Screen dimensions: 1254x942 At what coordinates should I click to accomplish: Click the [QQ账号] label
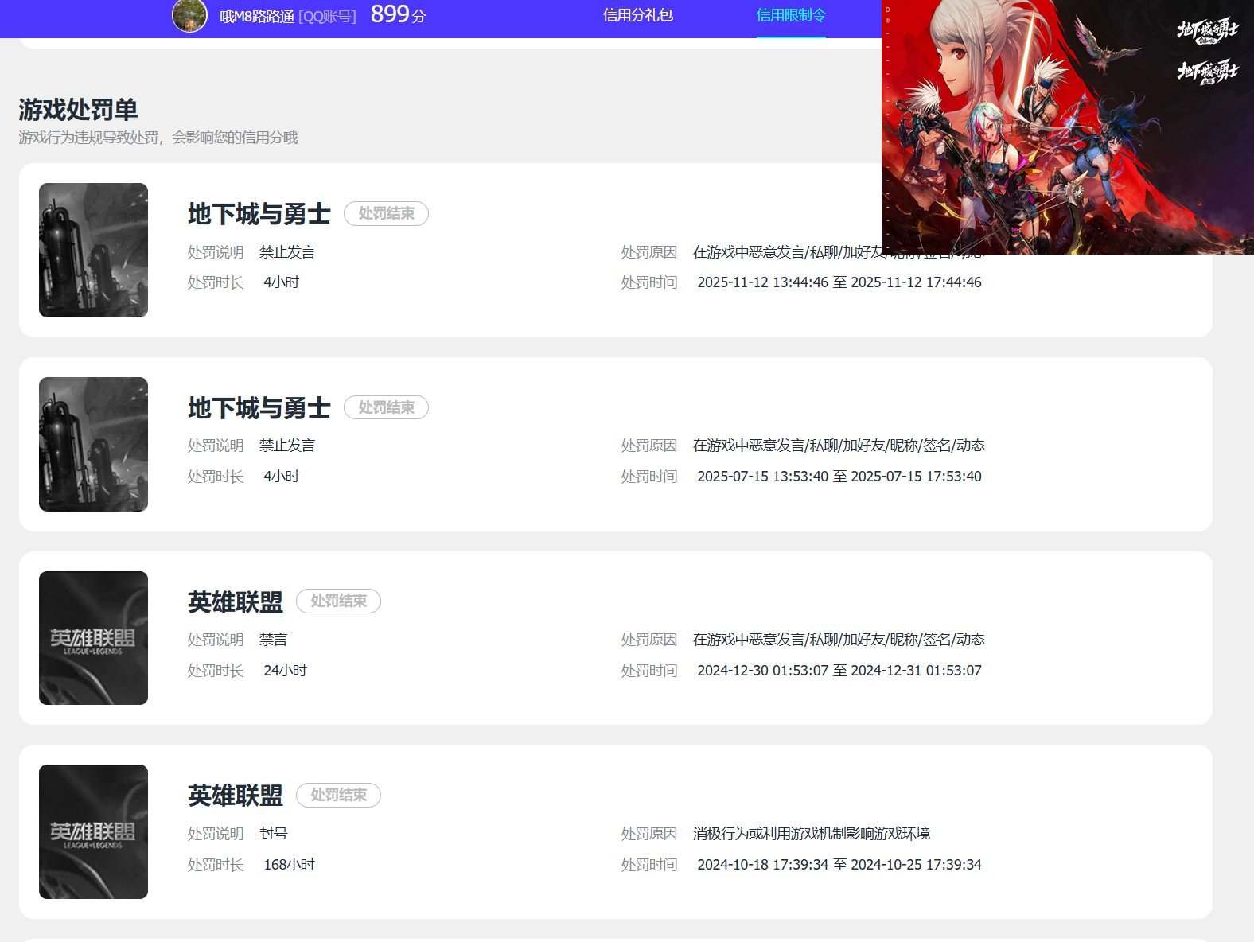coord(328,17)
